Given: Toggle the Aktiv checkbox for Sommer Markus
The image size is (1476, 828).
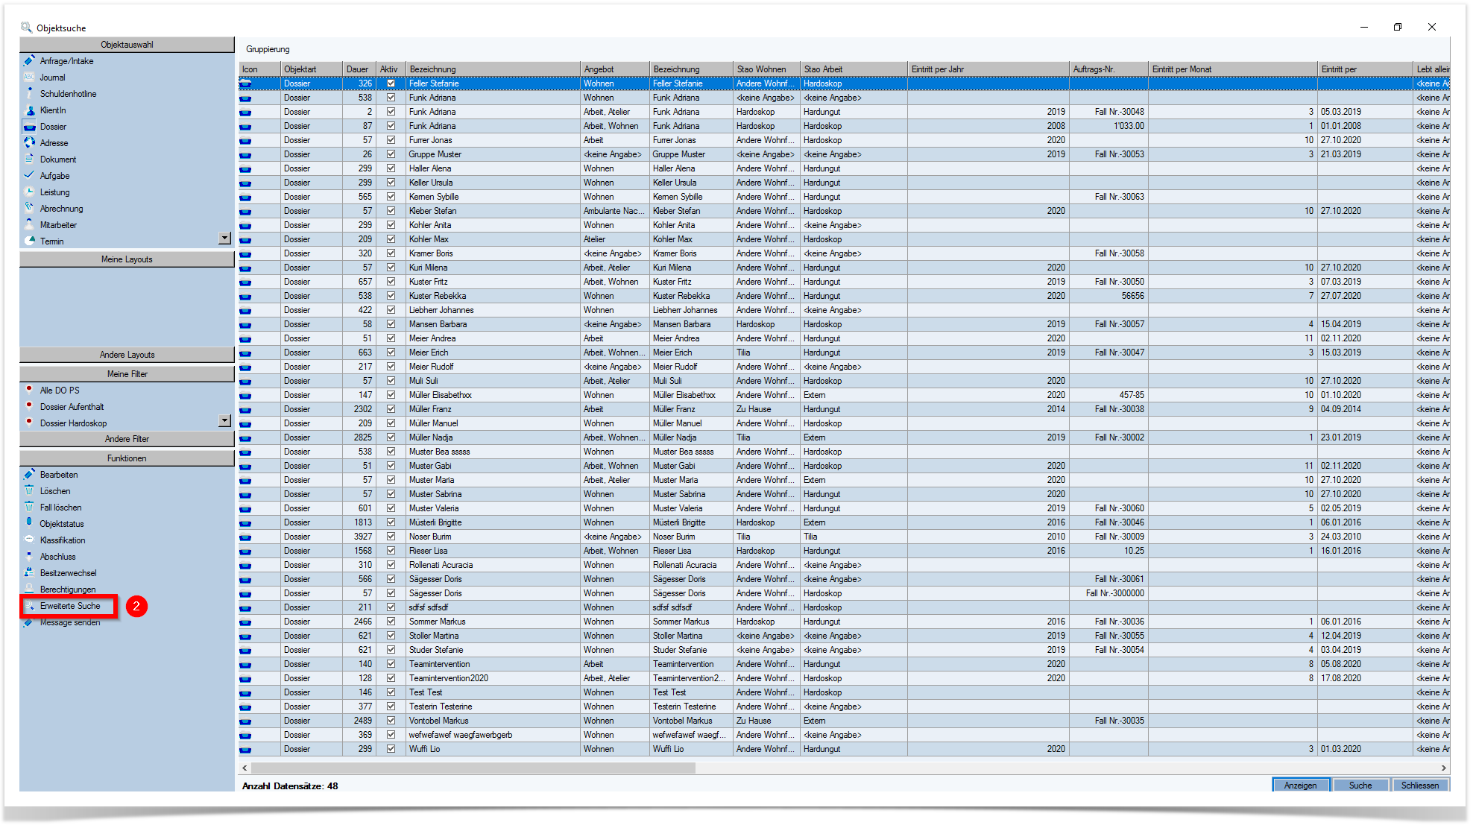Looking at the screenshot, I should click(391, 622).
